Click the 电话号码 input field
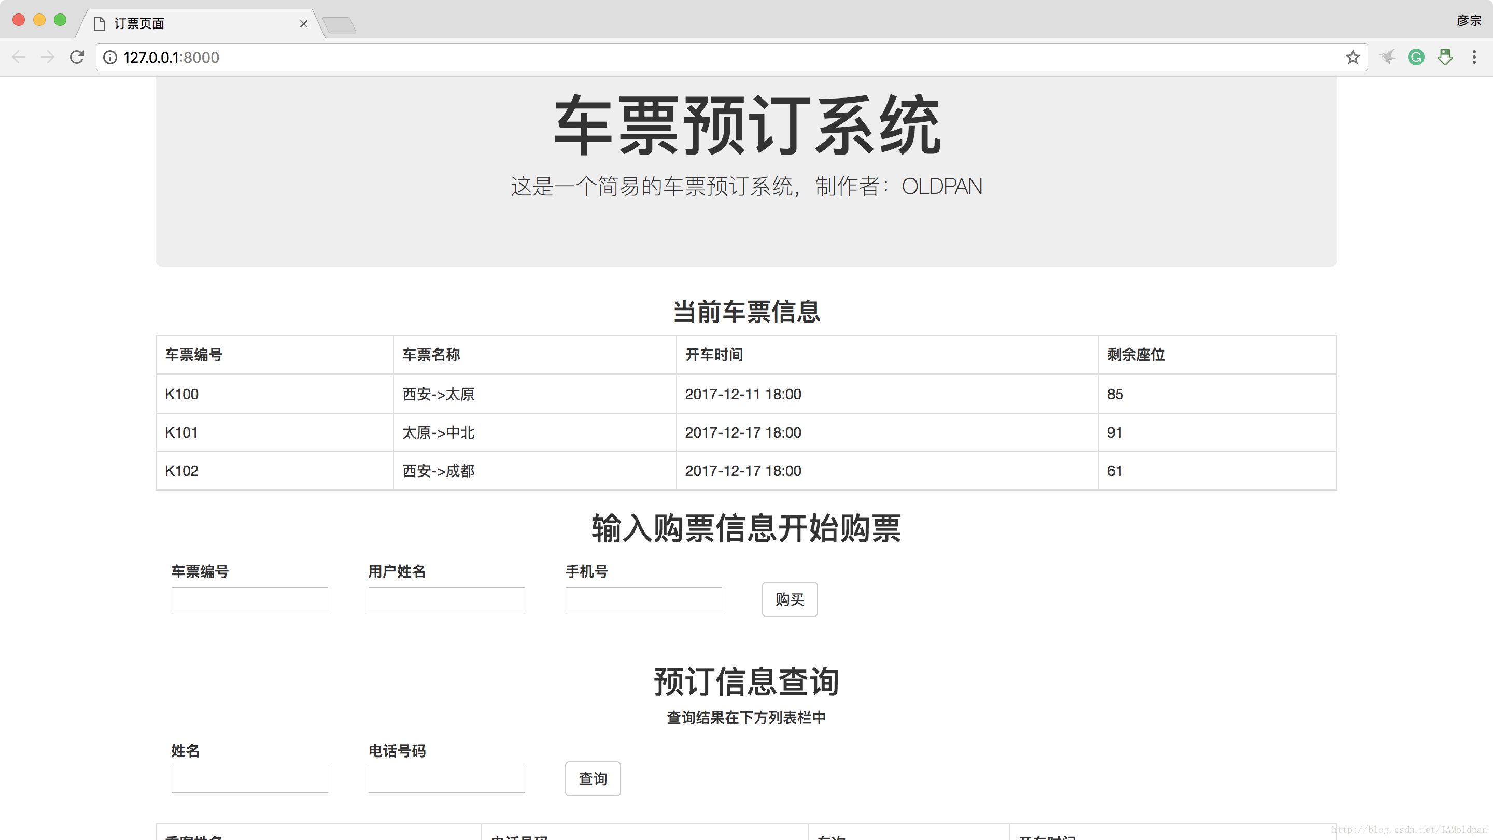 [x=446, y=779]
